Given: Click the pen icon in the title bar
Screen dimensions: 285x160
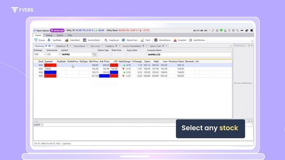Looking at the screenshot, I should 213,31.
